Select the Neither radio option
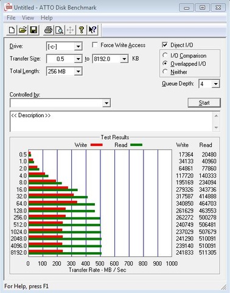The image size is (230, 293). coord(165,71)
